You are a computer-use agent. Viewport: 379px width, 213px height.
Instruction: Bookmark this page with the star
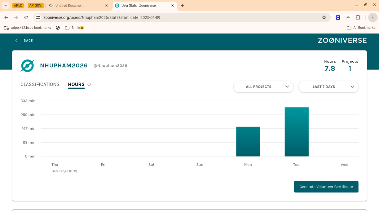[x=324, y=17]
